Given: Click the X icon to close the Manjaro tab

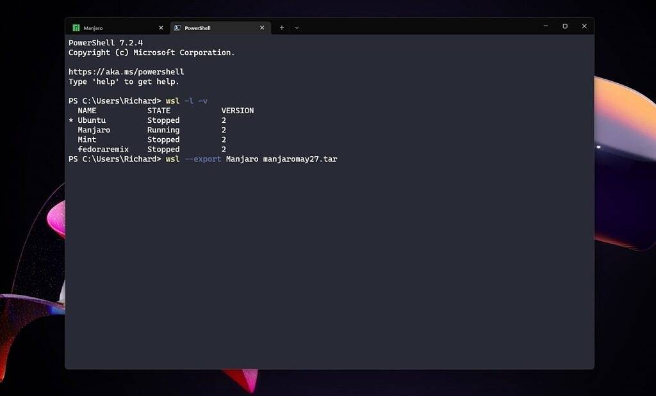Looking at the screenshot, I should (160, 28).
